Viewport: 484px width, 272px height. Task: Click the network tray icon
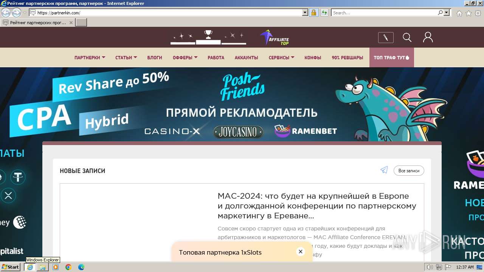click(439, 267)
